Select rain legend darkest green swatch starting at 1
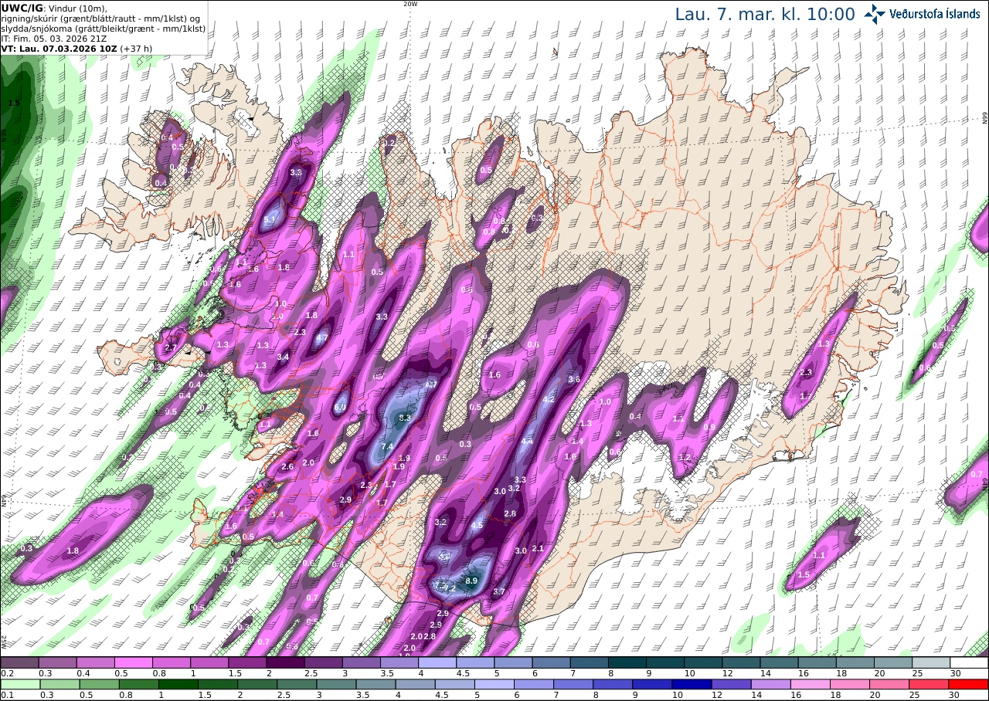This screenshot has width=989, height=701. click(x=178, y=684)
